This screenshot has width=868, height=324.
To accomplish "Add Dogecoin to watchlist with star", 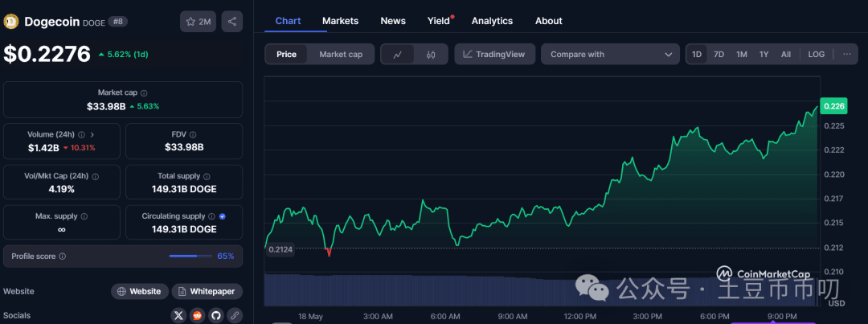I will [x=198, y=22].
